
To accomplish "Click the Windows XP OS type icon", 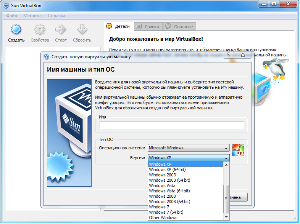I will pyautogui.click(x=238, y=150).
